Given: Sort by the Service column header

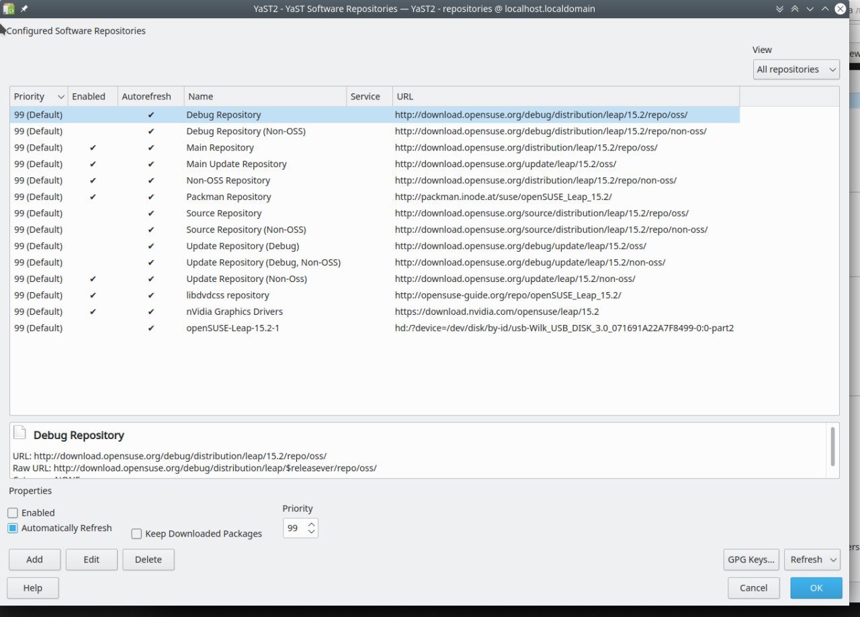Looking at the screenshot, I should (370, 96).
